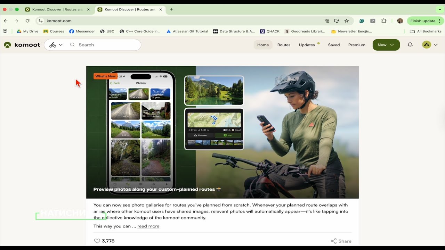Click the question mark extension icon
445x250 pixels.
click(x=373, y=21)
